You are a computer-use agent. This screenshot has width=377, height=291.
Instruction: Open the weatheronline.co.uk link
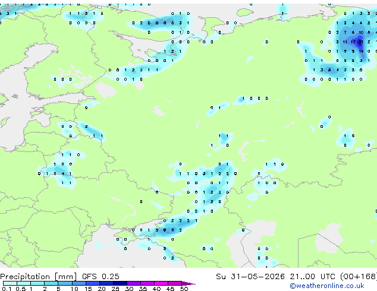click(x=327, y=286)
